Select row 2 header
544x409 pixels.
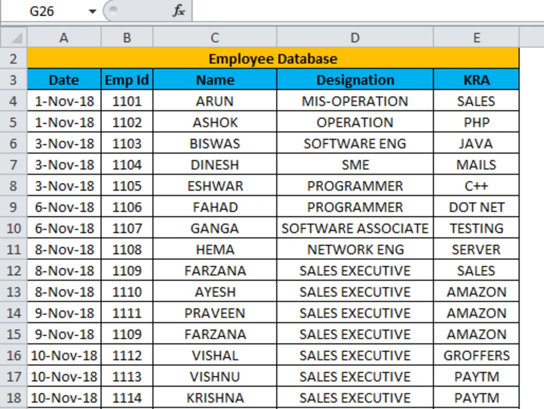tap(14, 59)
